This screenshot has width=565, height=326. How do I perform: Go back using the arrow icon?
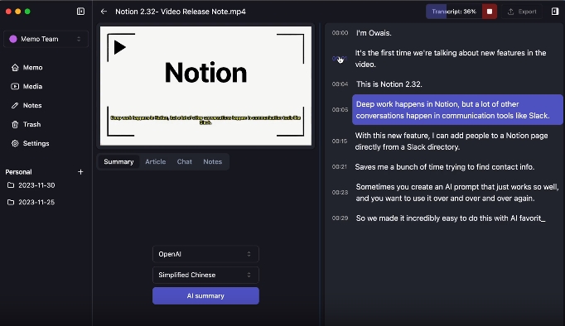click(104, 12)
